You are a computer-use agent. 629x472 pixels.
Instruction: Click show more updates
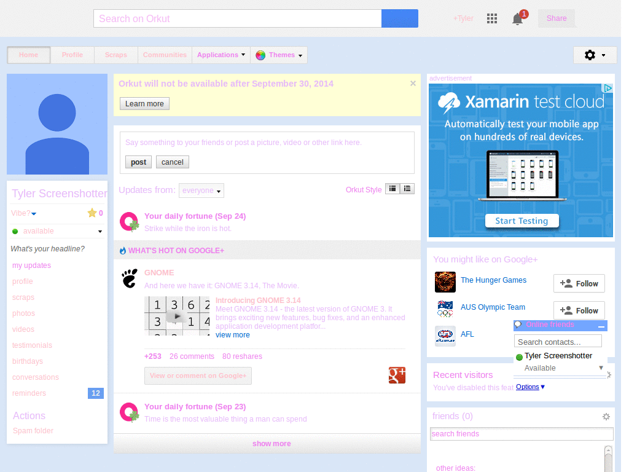(272, 444)
